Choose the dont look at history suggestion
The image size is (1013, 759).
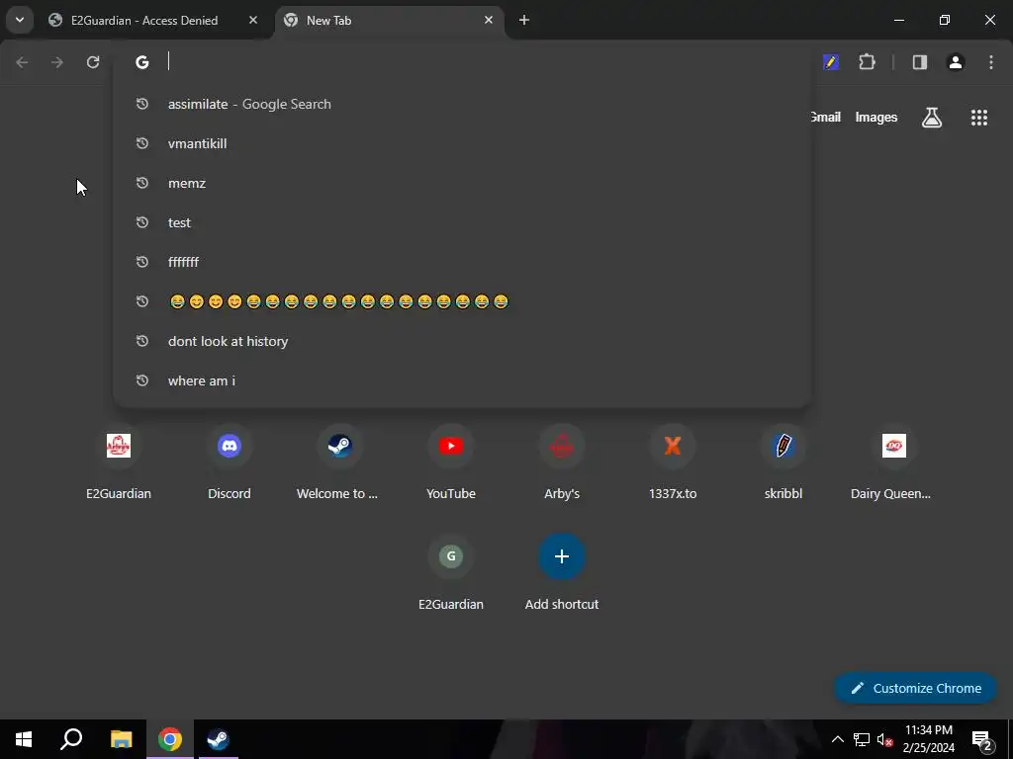coord(462,341)
